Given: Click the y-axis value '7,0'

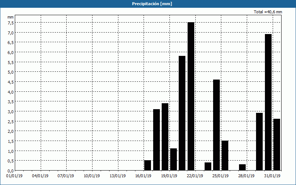Looking at the screenshot, I should (11, 33).
